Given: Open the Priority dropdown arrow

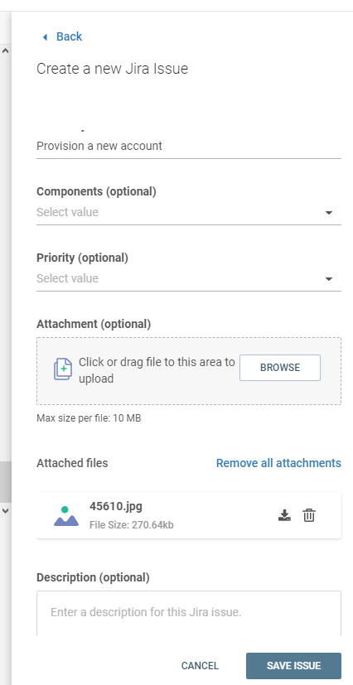Looking at the screenshot, I should pyautogui.click(x=329, y=278).
